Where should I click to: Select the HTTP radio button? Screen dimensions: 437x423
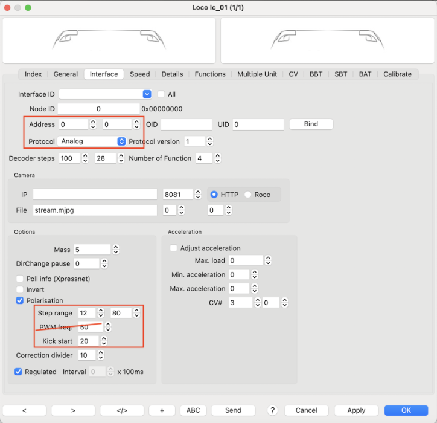coord(214,195)
